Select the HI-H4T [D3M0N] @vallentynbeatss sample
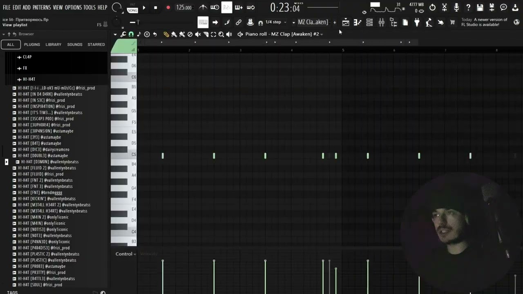523x294 pixels. 50,162
